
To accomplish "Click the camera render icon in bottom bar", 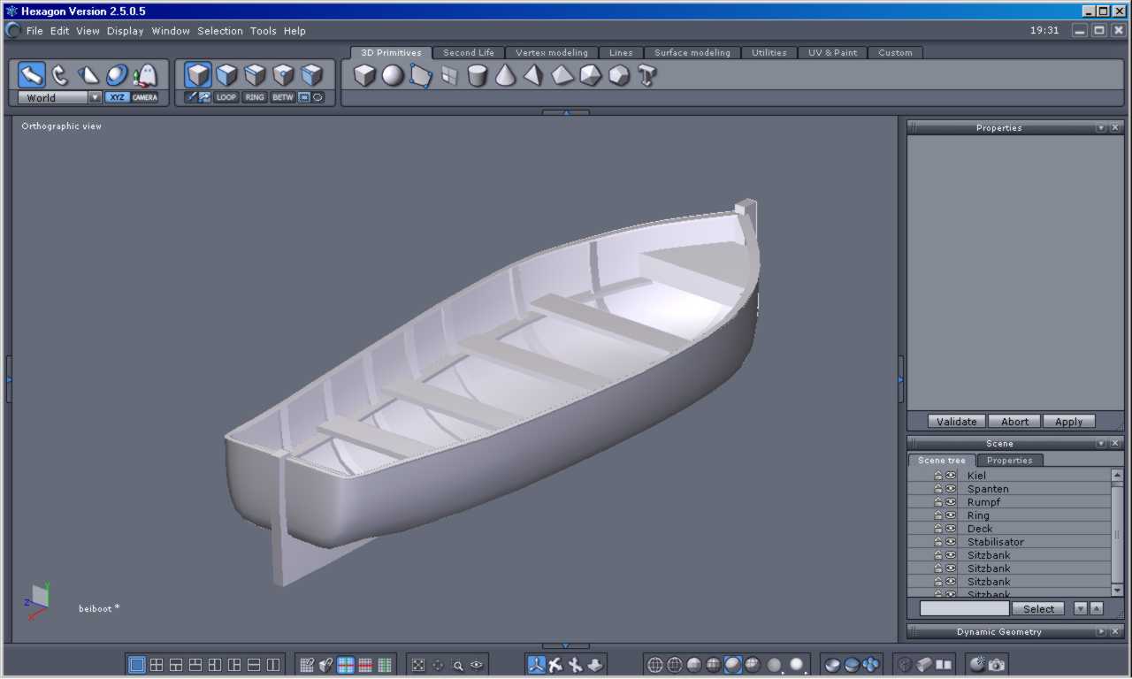I will (x=998, y=665).
